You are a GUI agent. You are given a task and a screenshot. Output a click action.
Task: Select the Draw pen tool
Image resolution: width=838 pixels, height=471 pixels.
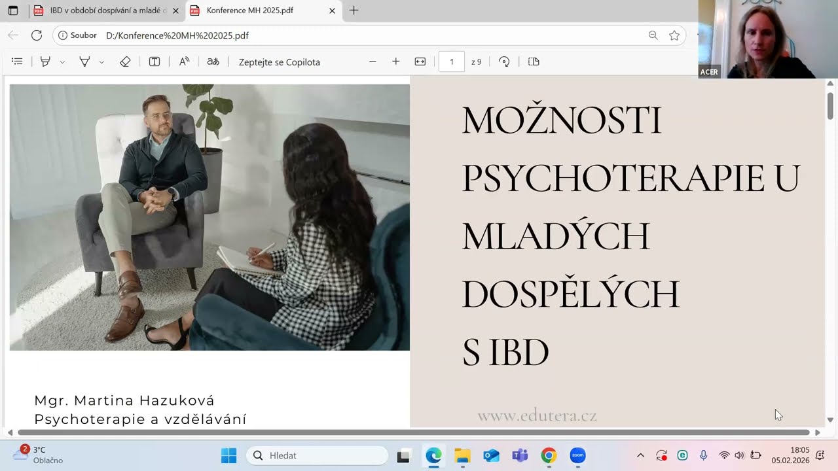tap(84, 61)
